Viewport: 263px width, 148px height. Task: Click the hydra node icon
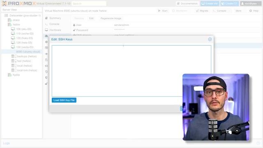10,75
